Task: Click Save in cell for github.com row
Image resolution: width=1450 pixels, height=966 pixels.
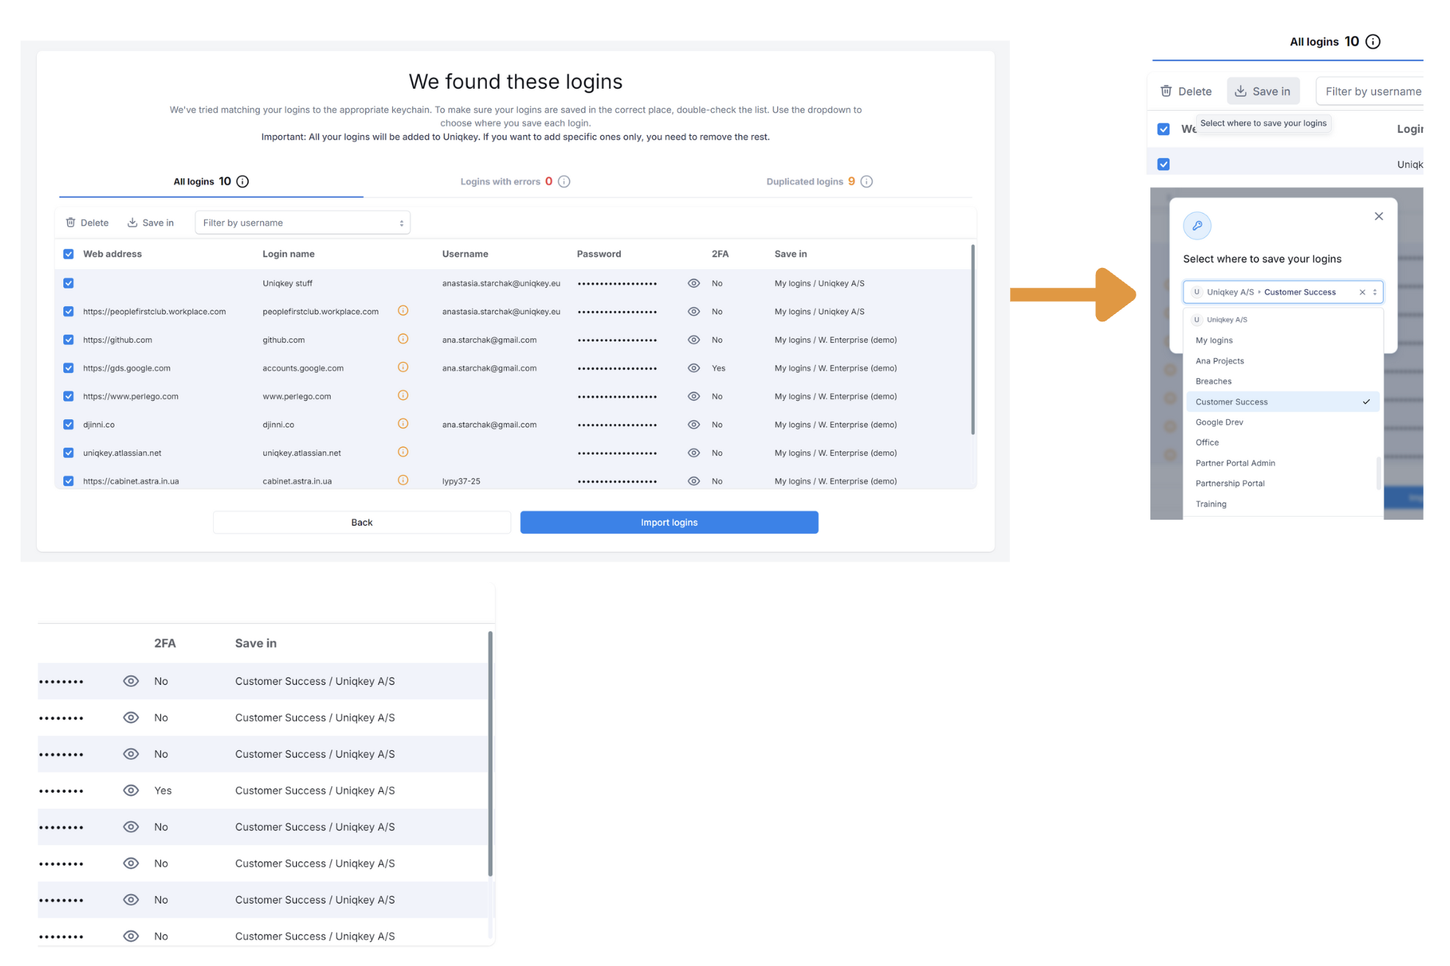Action: click(835, 340)
